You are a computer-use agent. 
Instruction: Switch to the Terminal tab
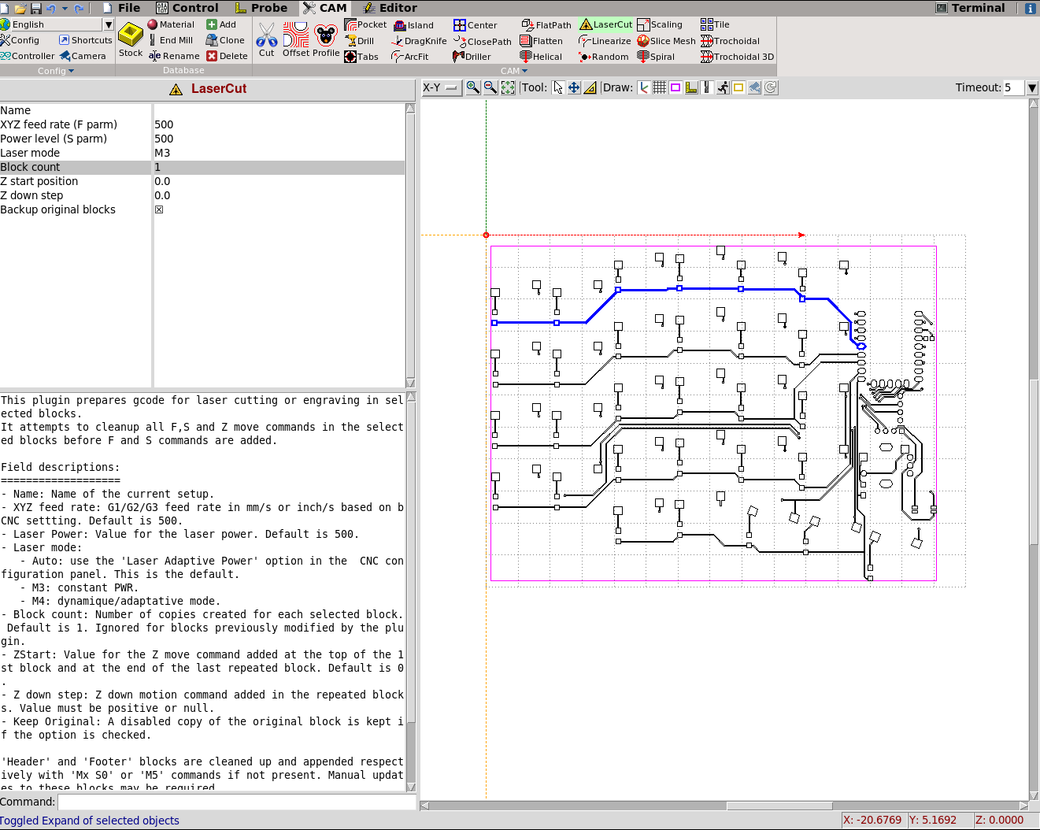[x=970, y=8]
